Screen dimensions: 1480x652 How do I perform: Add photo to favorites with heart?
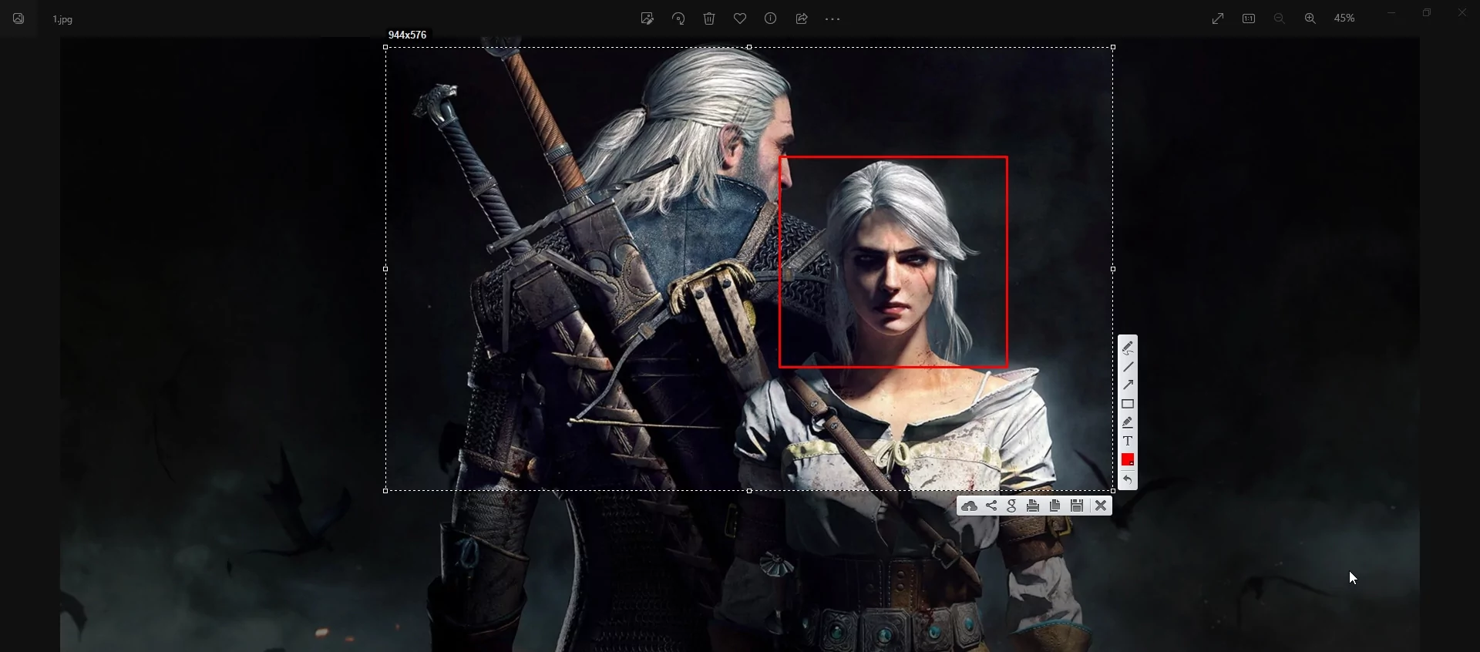(x=740, y=18)
